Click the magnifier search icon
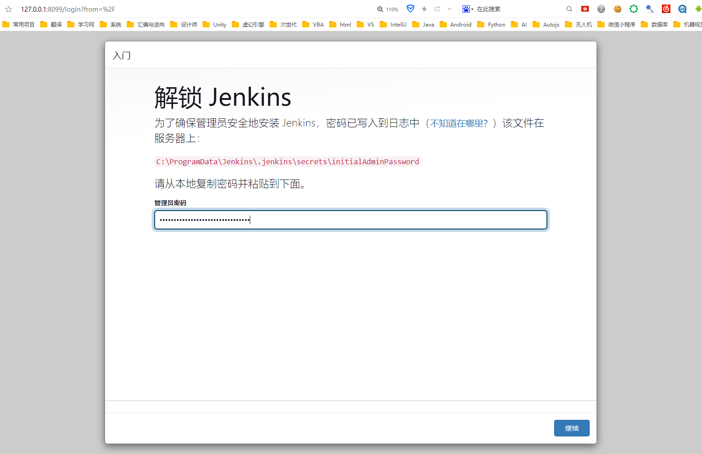Screen dimensions: 702x454 569,9
